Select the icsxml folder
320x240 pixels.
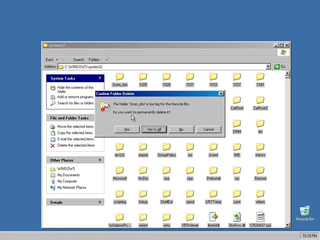coord(213,150)
